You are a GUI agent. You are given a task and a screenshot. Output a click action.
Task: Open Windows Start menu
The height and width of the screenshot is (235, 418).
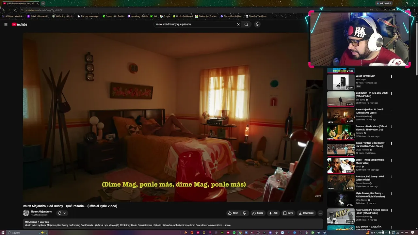click(3, 232)
